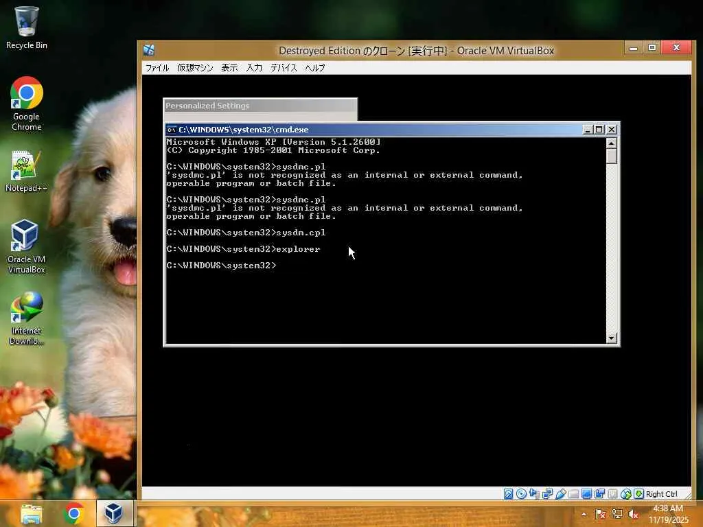Click the VirtualBox window title icon
Viewport: 703px width, 527px height.
pos(149,50)
